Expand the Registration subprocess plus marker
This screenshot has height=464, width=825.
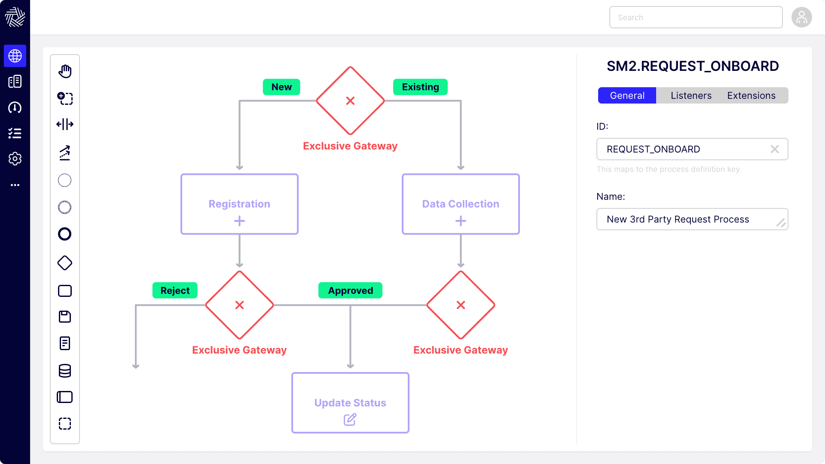click(x=239, y=221)
